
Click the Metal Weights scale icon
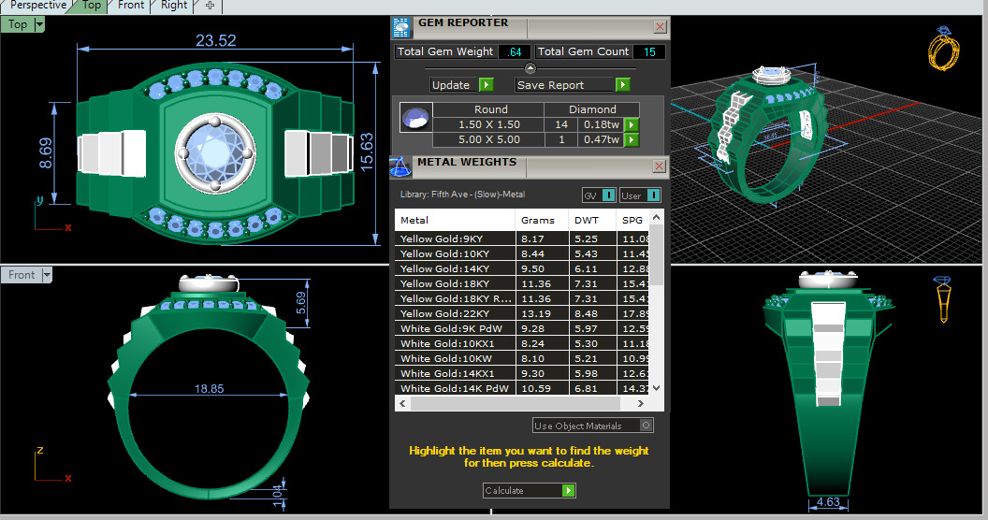coord(400,166)
